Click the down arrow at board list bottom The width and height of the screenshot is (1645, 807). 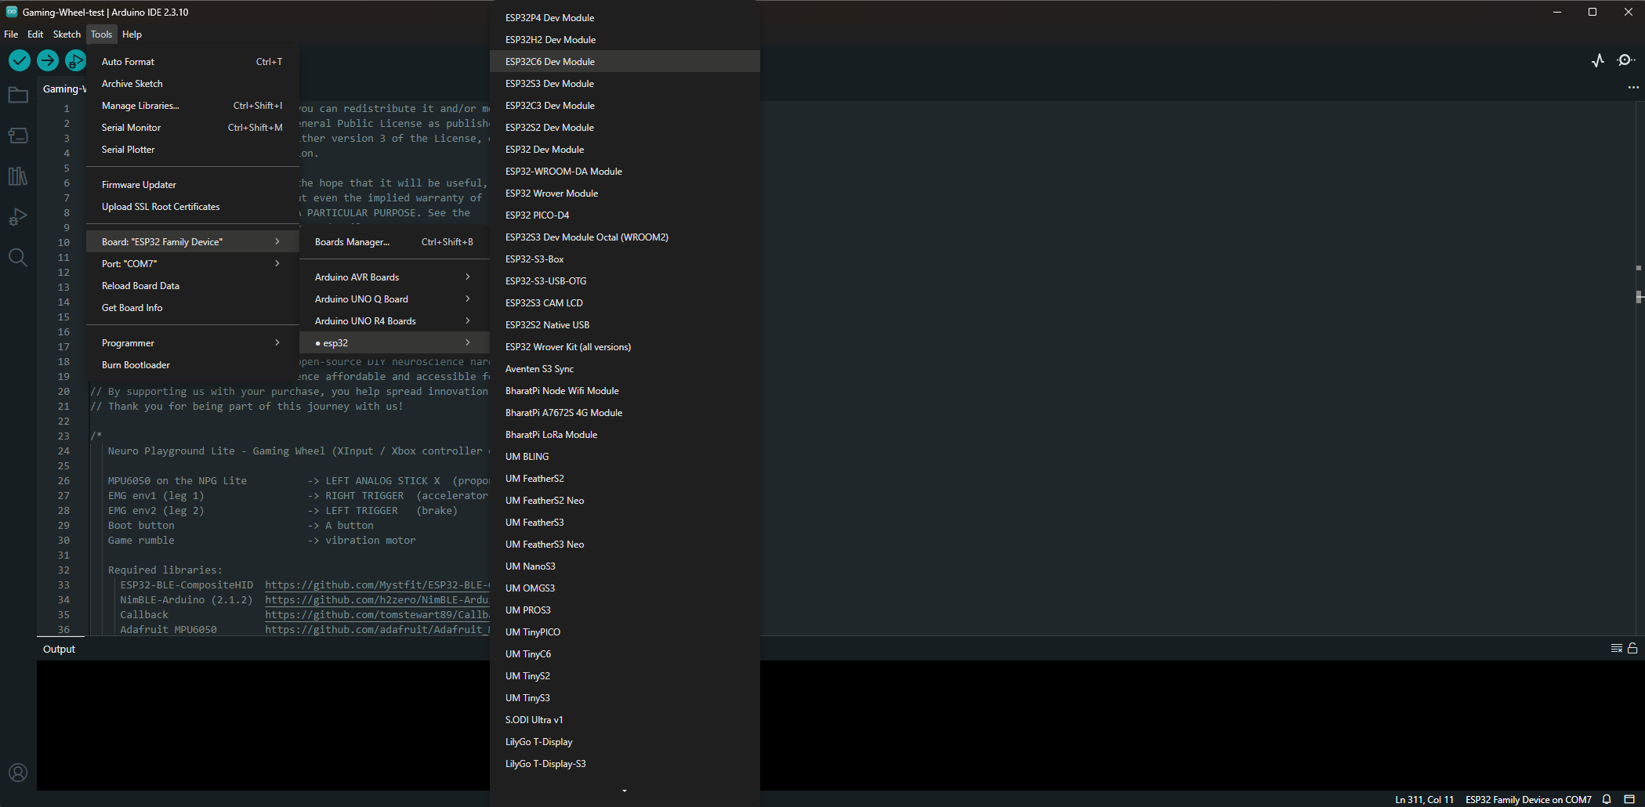coord(625,791)
